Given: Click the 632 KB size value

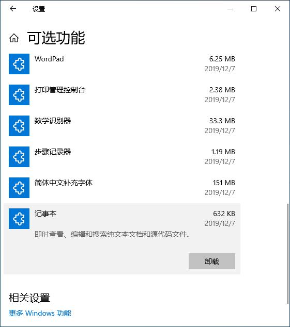Looking at the screenshot, I should click(x=224, y=214).
